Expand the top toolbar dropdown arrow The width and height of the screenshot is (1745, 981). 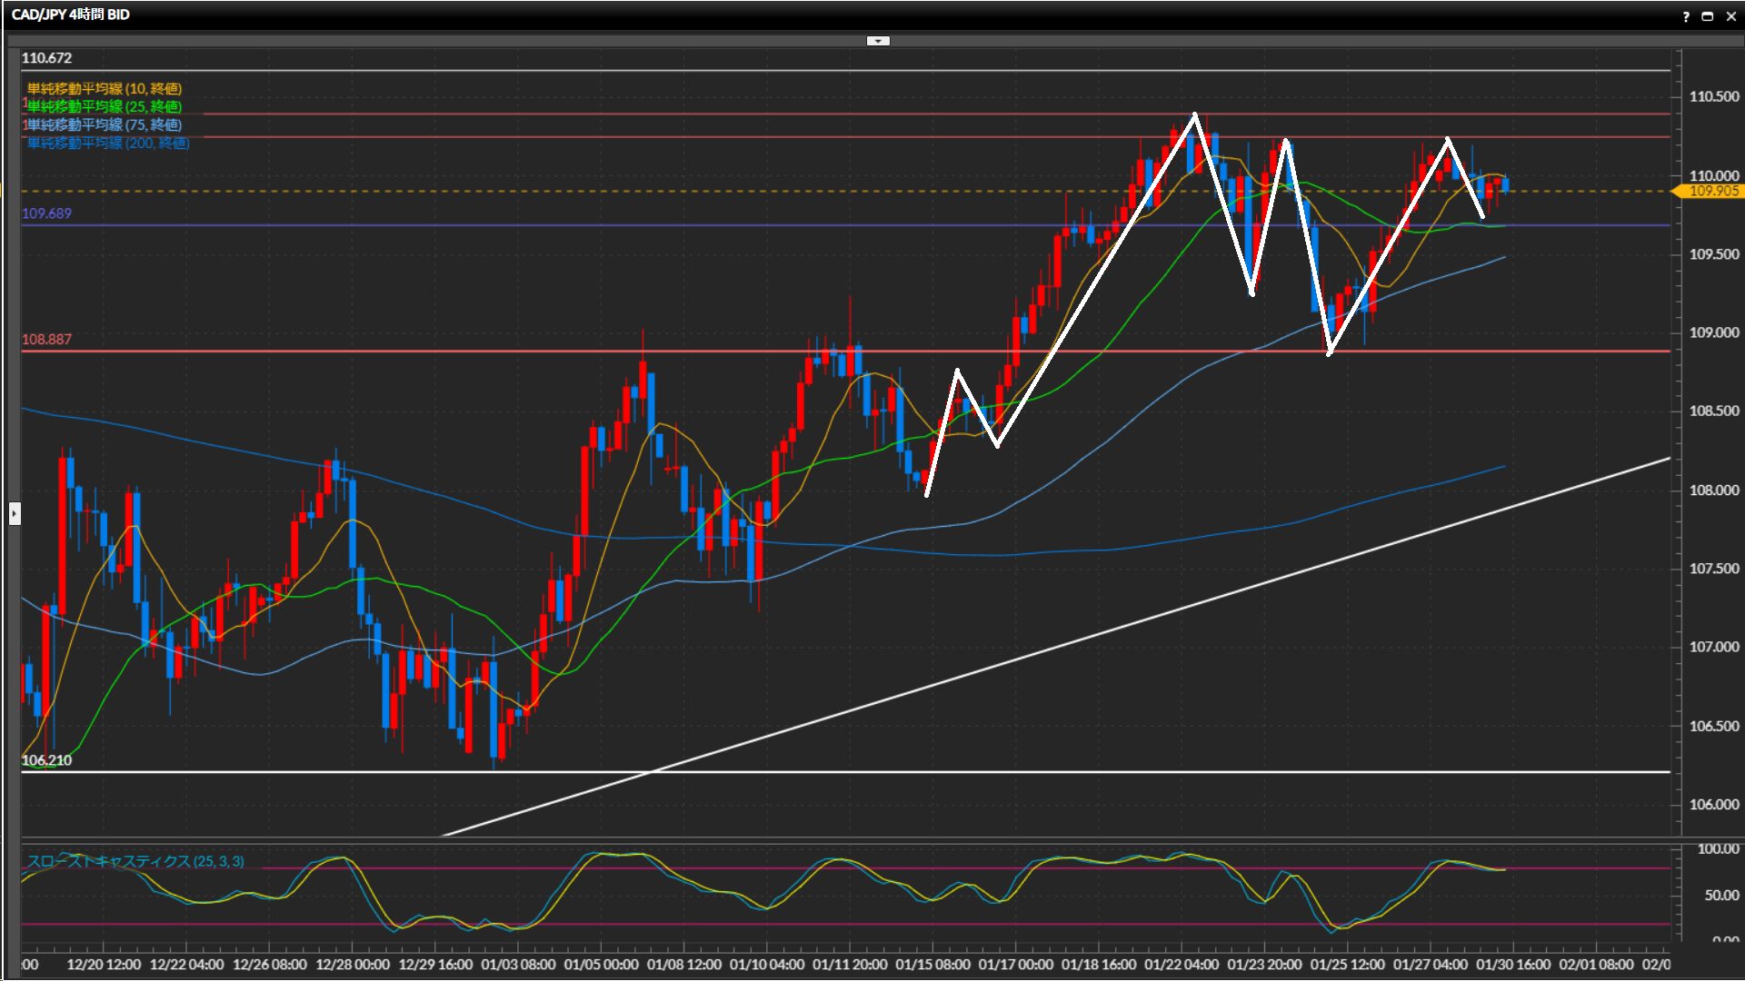pos(878,41)
